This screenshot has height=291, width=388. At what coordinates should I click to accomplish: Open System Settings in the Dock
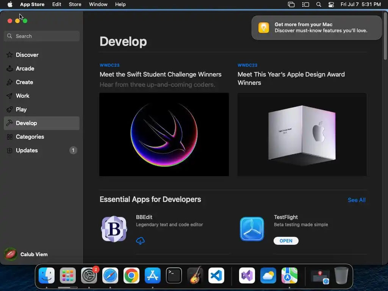pos(89,275)
